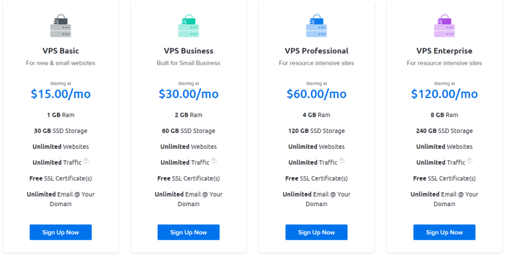Sign up for the VPS Enterprise plan

[x=444, y=232]
